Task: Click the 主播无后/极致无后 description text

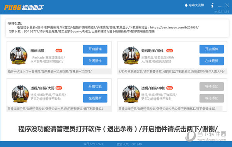Action: point(158,59)
